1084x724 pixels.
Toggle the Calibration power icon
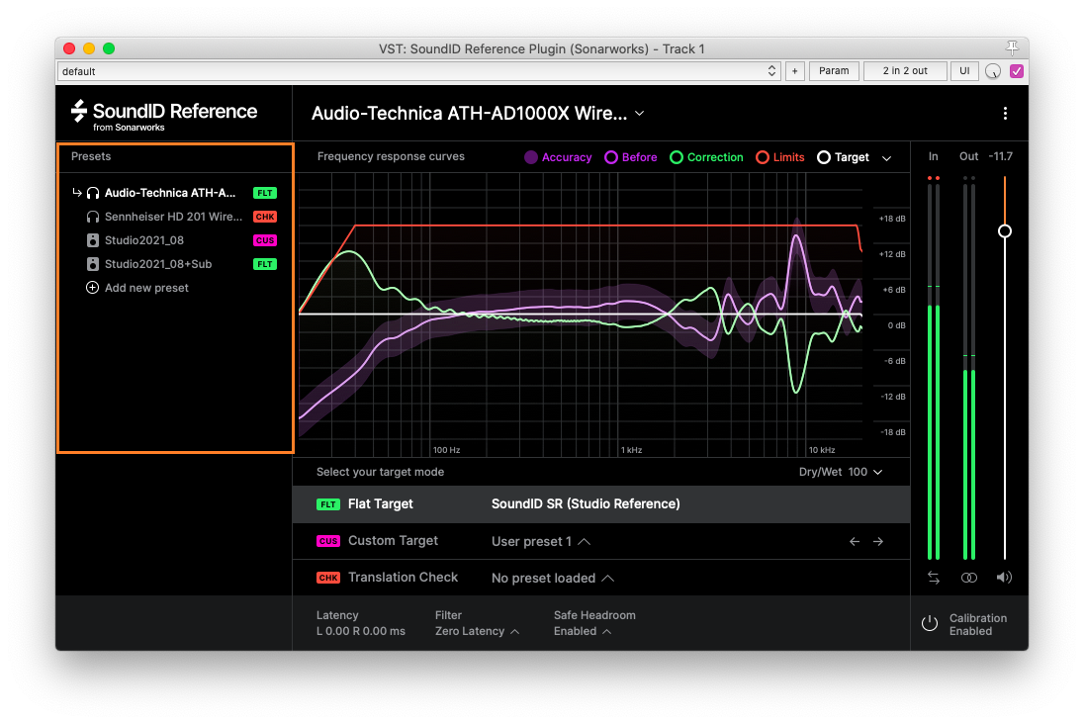929,624
